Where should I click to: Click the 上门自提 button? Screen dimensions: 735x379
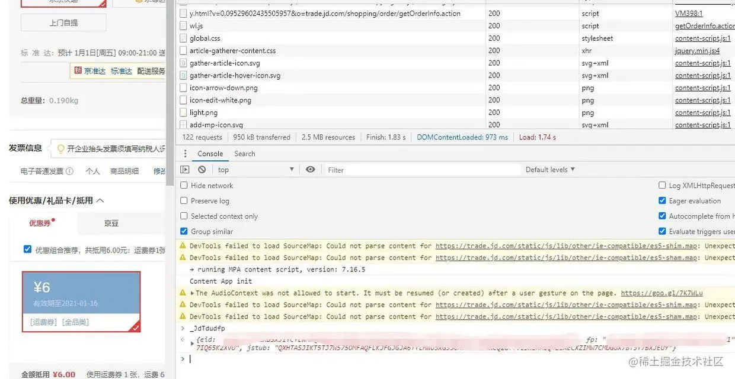coord(63,22)
